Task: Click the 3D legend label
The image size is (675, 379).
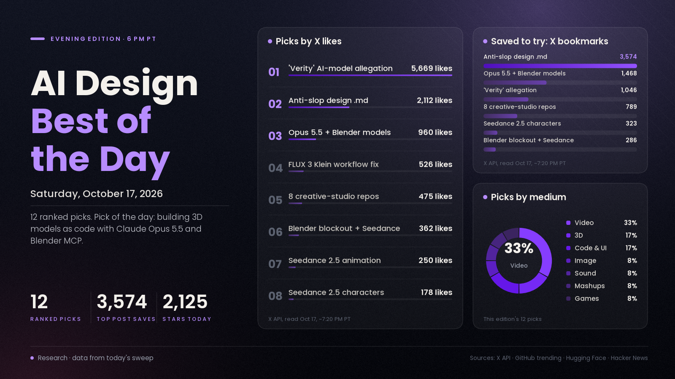Action: (x=579, y=235)
